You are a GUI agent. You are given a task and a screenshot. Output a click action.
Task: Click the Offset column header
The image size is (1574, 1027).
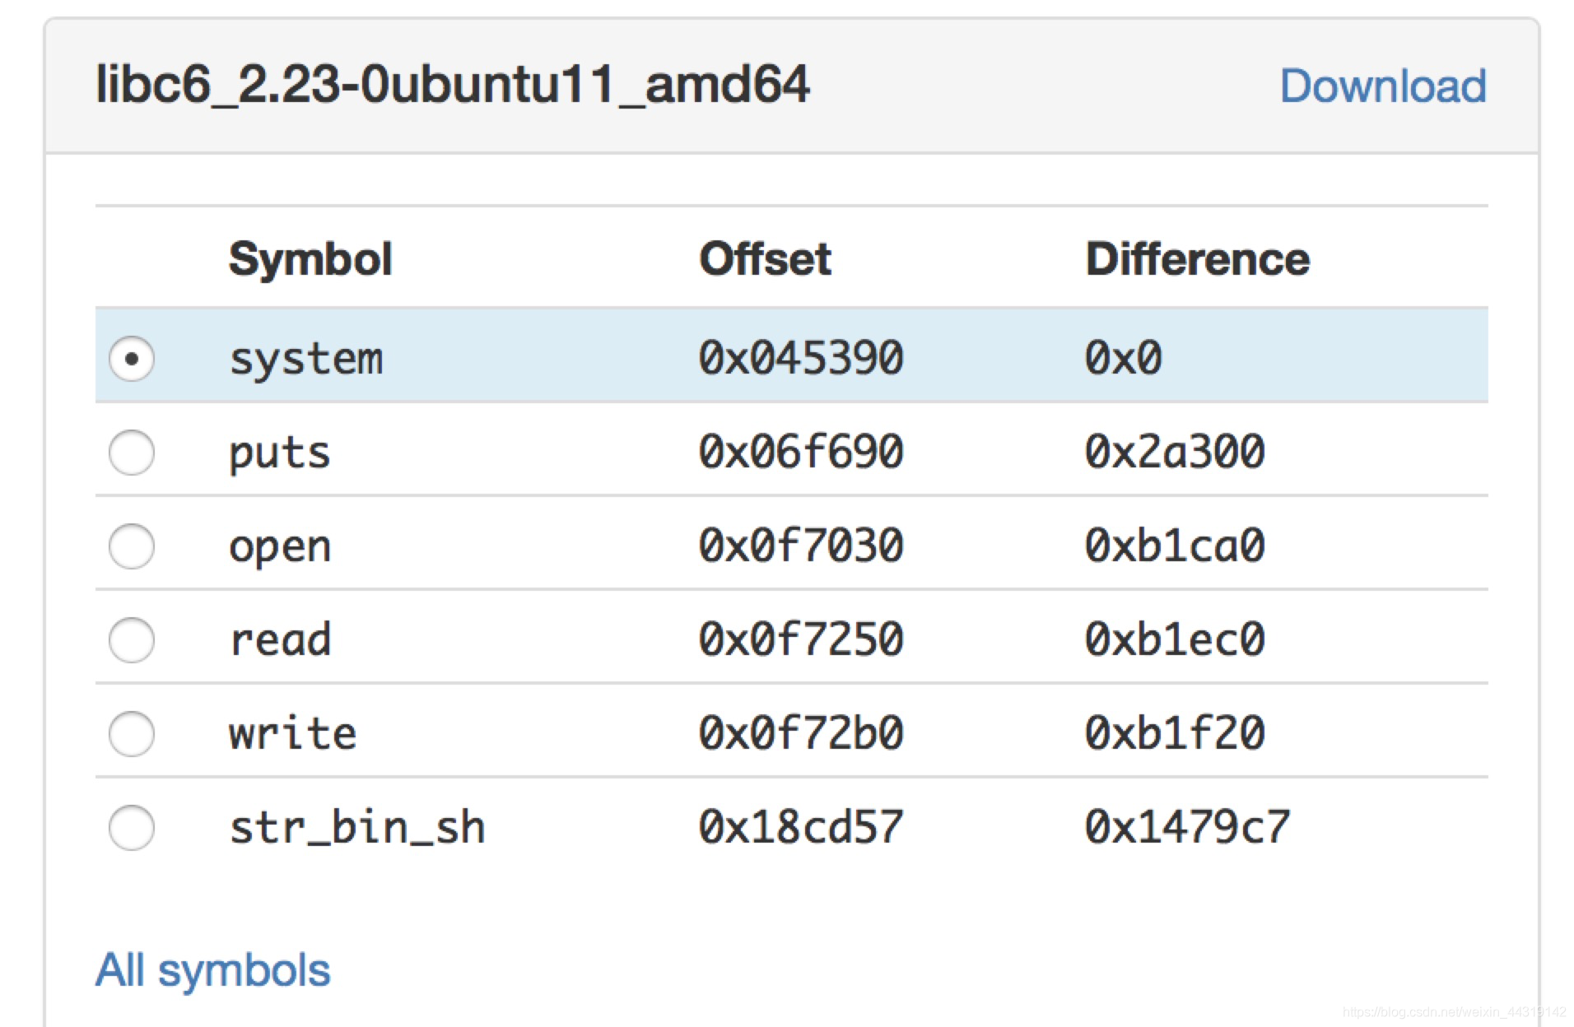click(x=765, y=258)
